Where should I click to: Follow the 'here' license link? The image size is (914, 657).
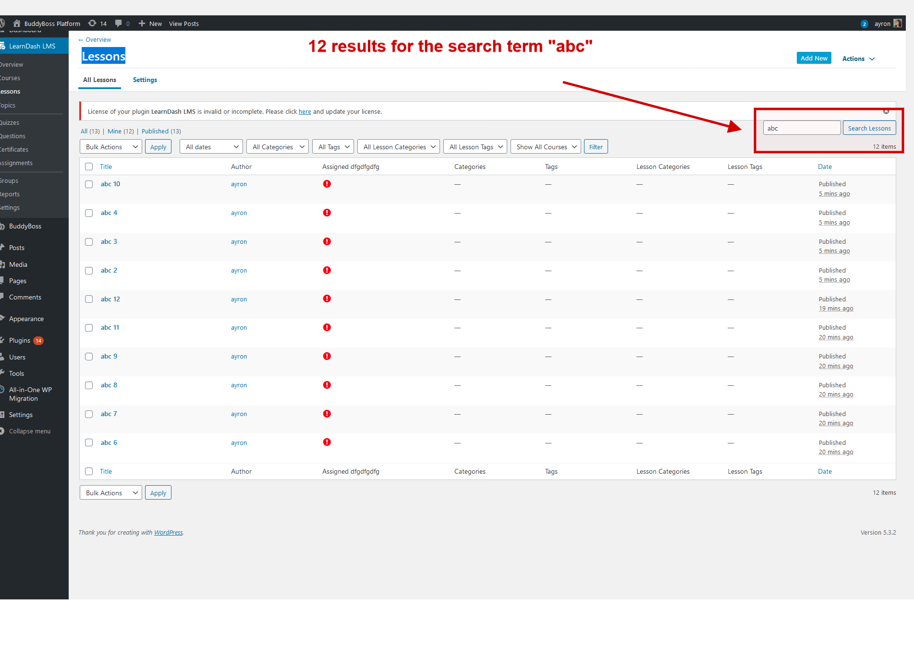pos(305,111)
